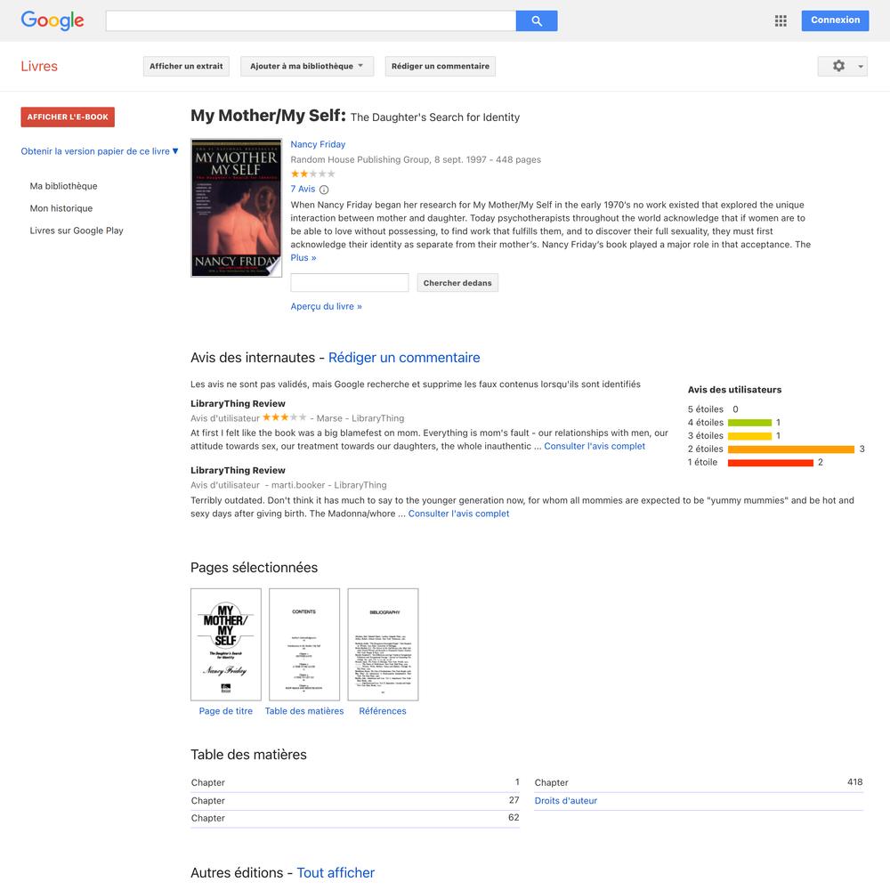Click the orange 2 étoiles rating bar
Screen dimensions: 890x890
point(790,449)
